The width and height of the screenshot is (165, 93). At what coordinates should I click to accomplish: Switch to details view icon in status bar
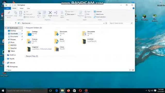[x=130, y=70]
